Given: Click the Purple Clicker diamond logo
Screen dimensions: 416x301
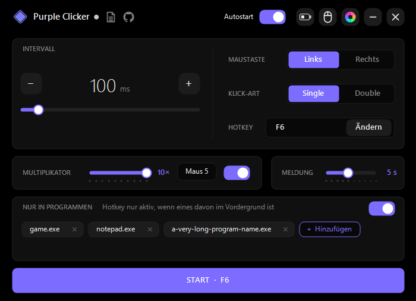Looking at the screenshot, I should point(20,17).
